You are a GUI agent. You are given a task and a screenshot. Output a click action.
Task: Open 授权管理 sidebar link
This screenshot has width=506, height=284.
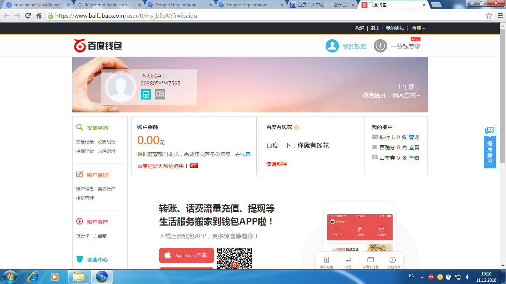coord(85,198)
